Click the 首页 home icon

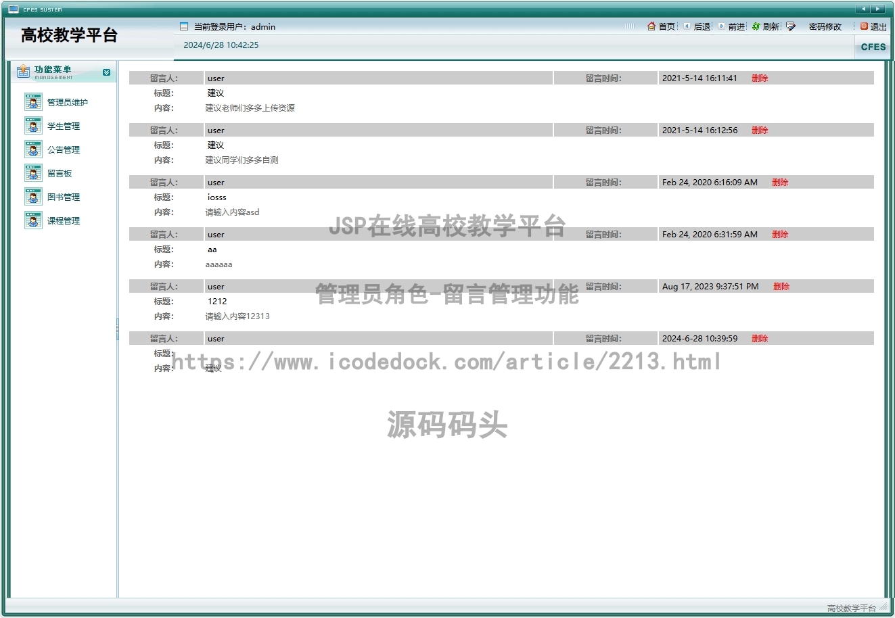[651, 26]
